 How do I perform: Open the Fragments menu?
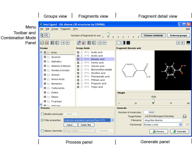(66, 29)
